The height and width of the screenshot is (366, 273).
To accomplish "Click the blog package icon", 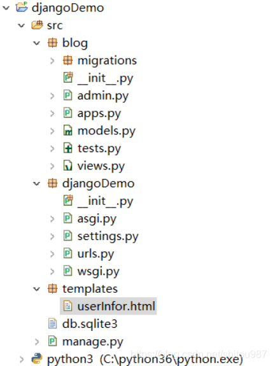I will click(x=52, y=43).
